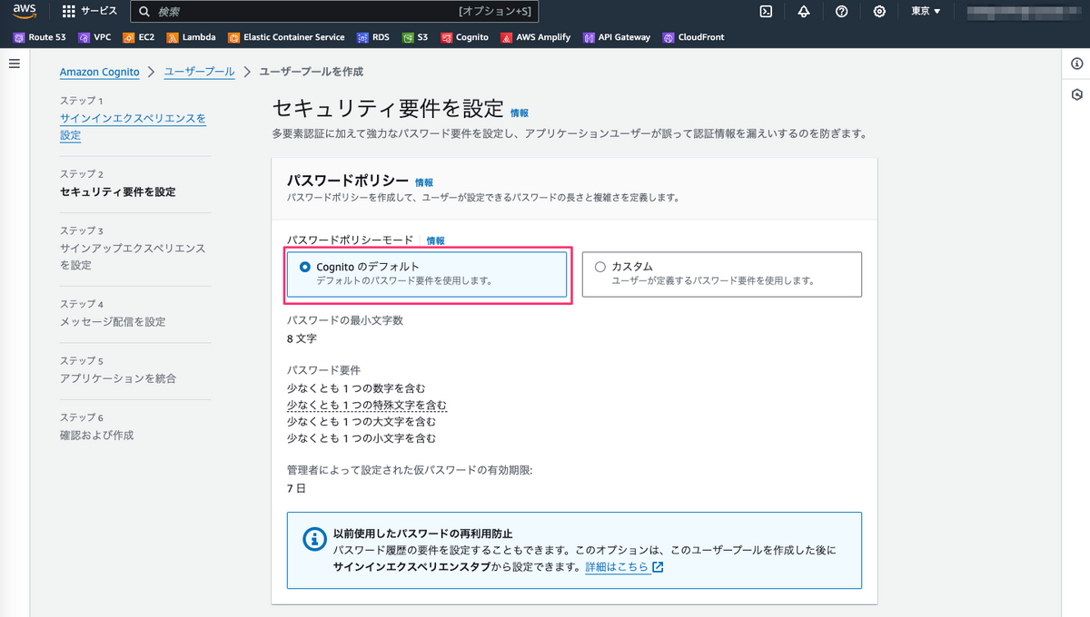Click the 7 日 temporary password expiry value

296,488
